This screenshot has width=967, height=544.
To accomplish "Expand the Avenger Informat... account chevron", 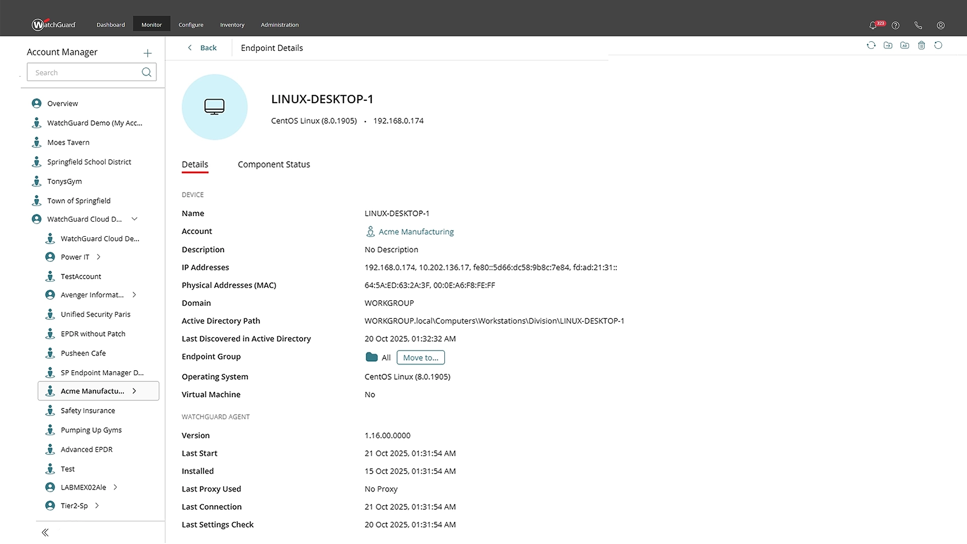I will pyautogui.click(x=134, y=295).
